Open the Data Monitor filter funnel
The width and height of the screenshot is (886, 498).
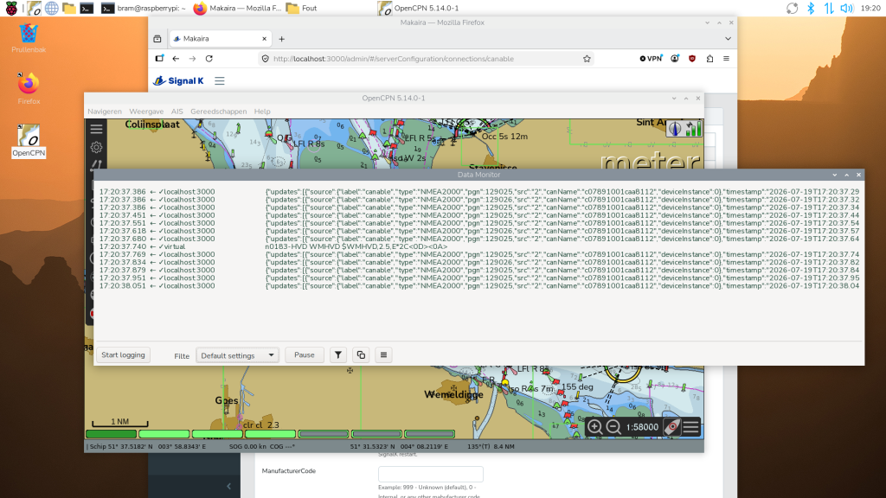coord(338,355)
